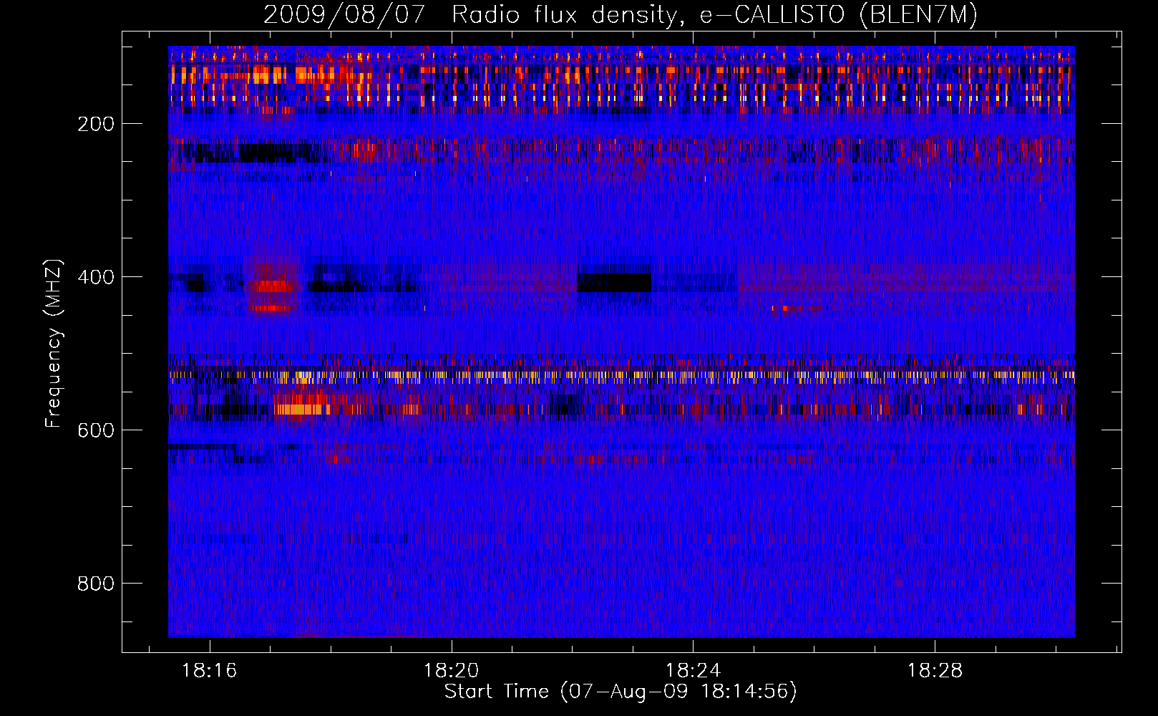Click the red burst near 400 MHz at 18:17
This screenshot has height=716, width=1158.
click(x=271, y=286)
